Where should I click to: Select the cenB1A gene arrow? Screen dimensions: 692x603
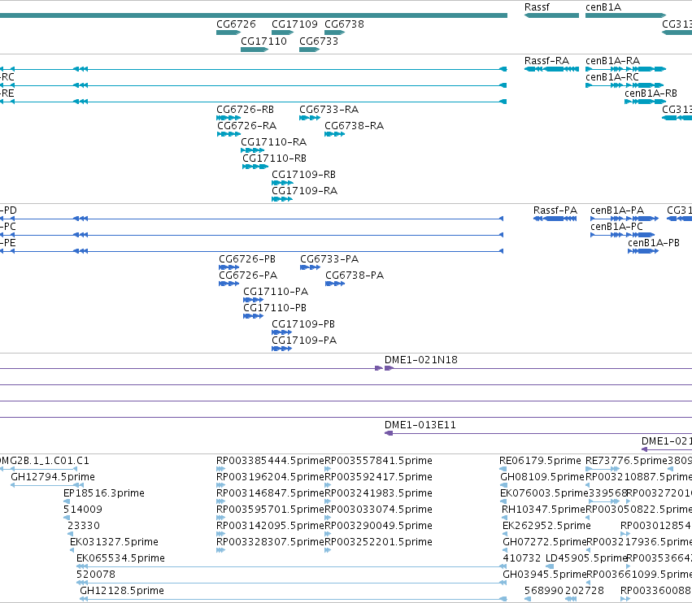(x=626, y=15)
